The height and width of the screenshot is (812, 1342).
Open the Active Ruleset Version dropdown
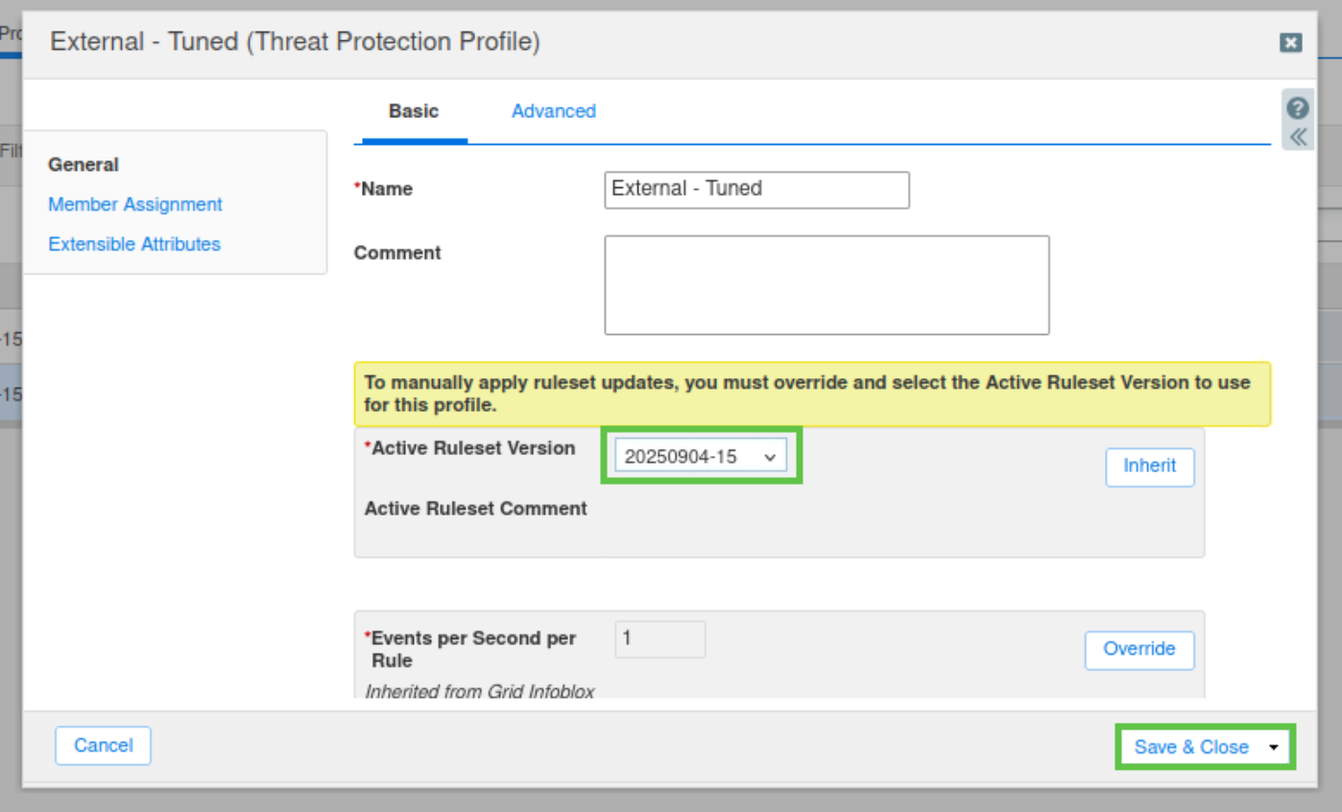pos(701,457)
